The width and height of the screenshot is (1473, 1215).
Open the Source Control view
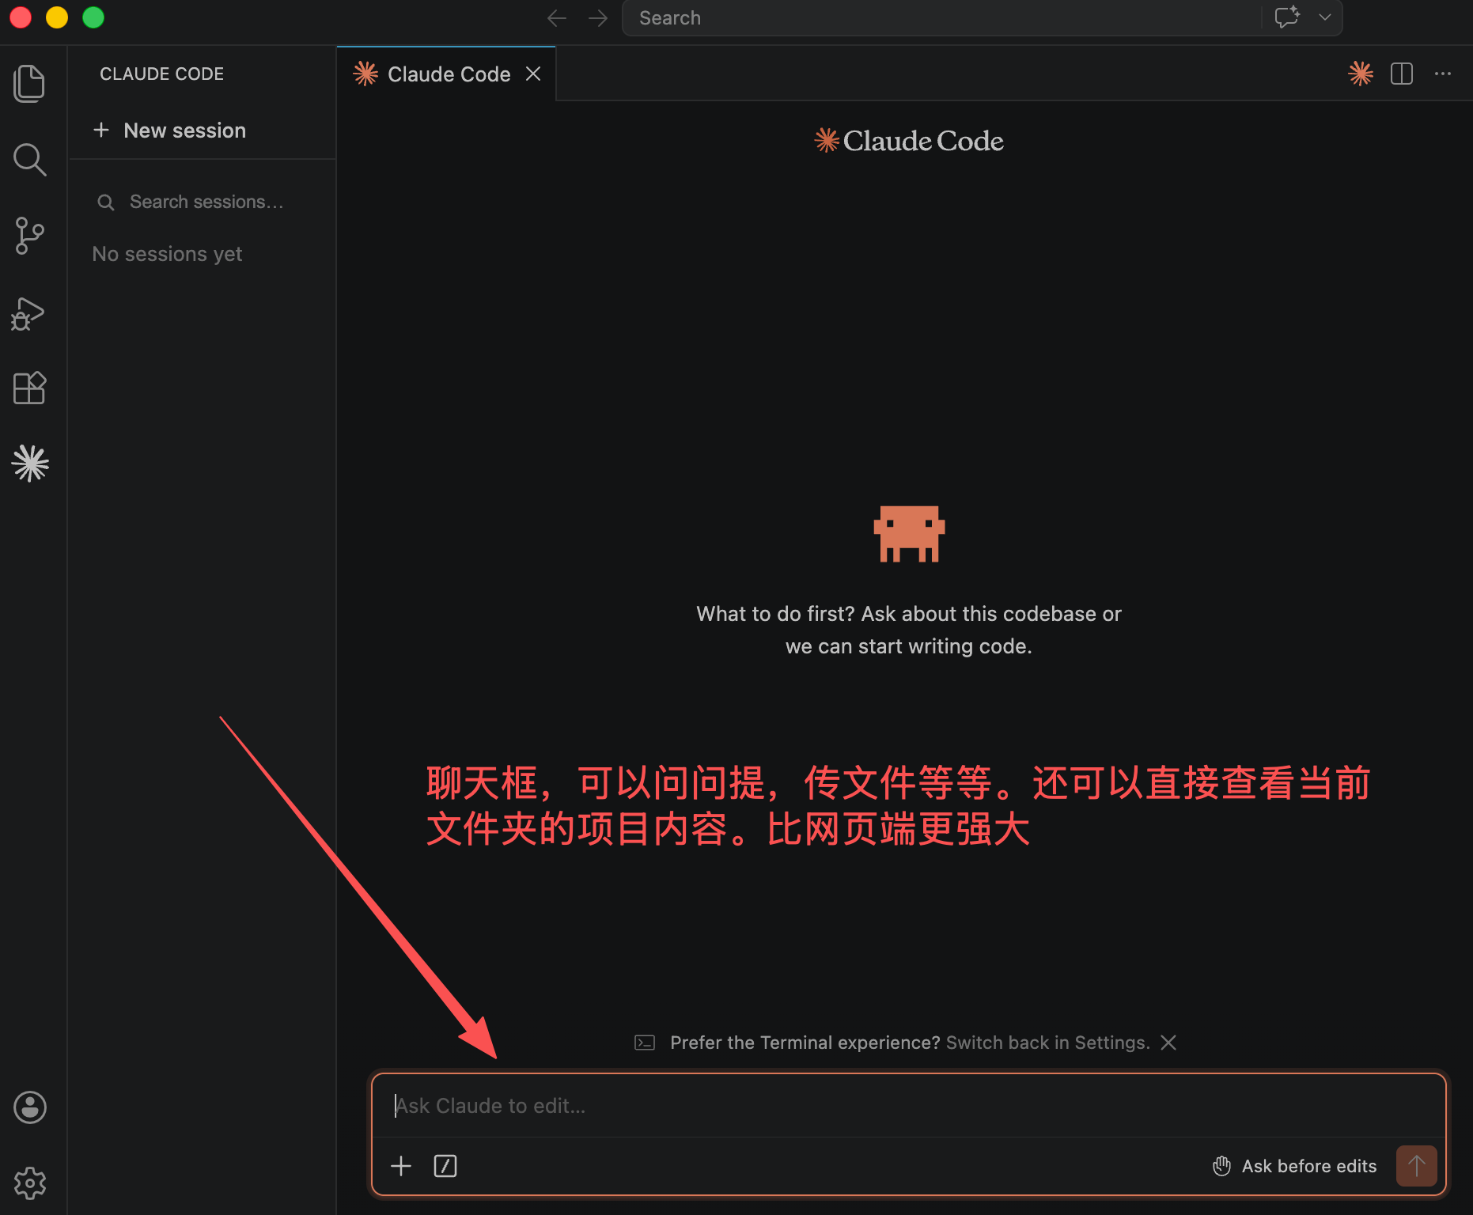pos(29,236)
